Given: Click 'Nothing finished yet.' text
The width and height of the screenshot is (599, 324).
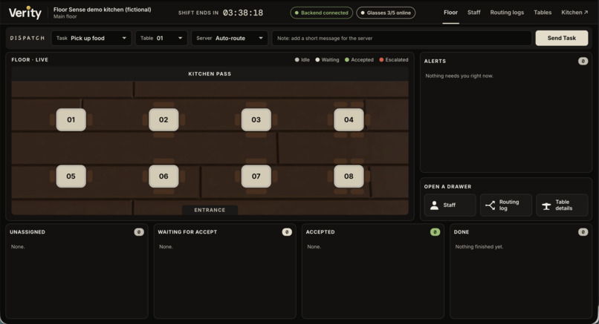Looking at the screenshot, I should pos(479,247).
